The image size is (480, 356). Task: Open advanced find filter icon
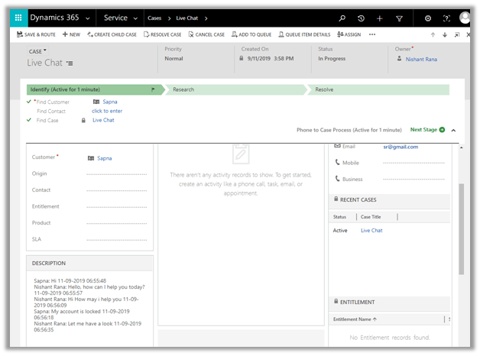(399, 18)
